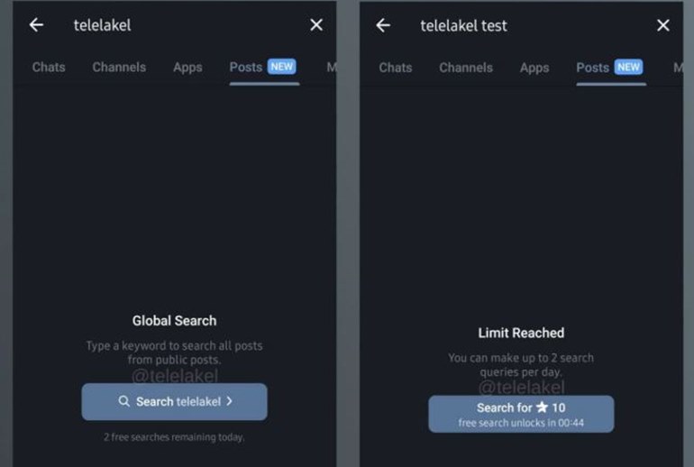
Task: Switch to Channels tab in left screen
Action: coord(119,68)
